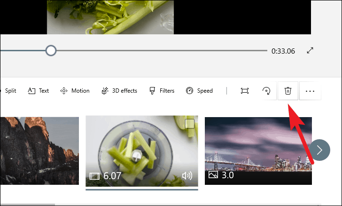This screenshot has width=342, height=206.
Task: Toggle the checkbox on the blender clip
Action: point(189,124)
